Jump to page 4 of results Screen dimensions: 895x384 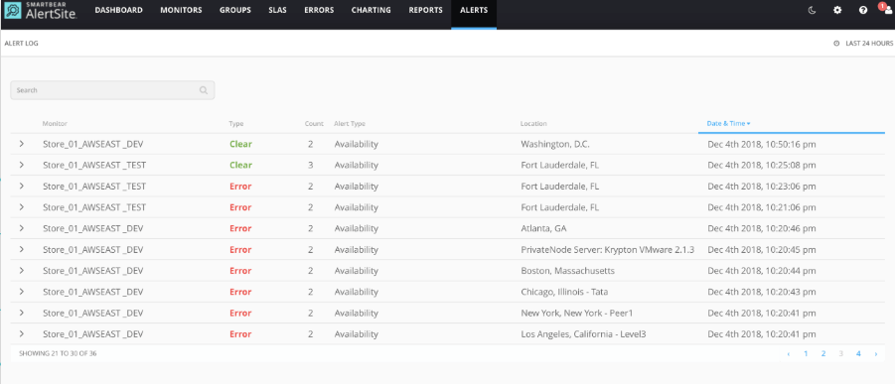[x=858, y=354]
